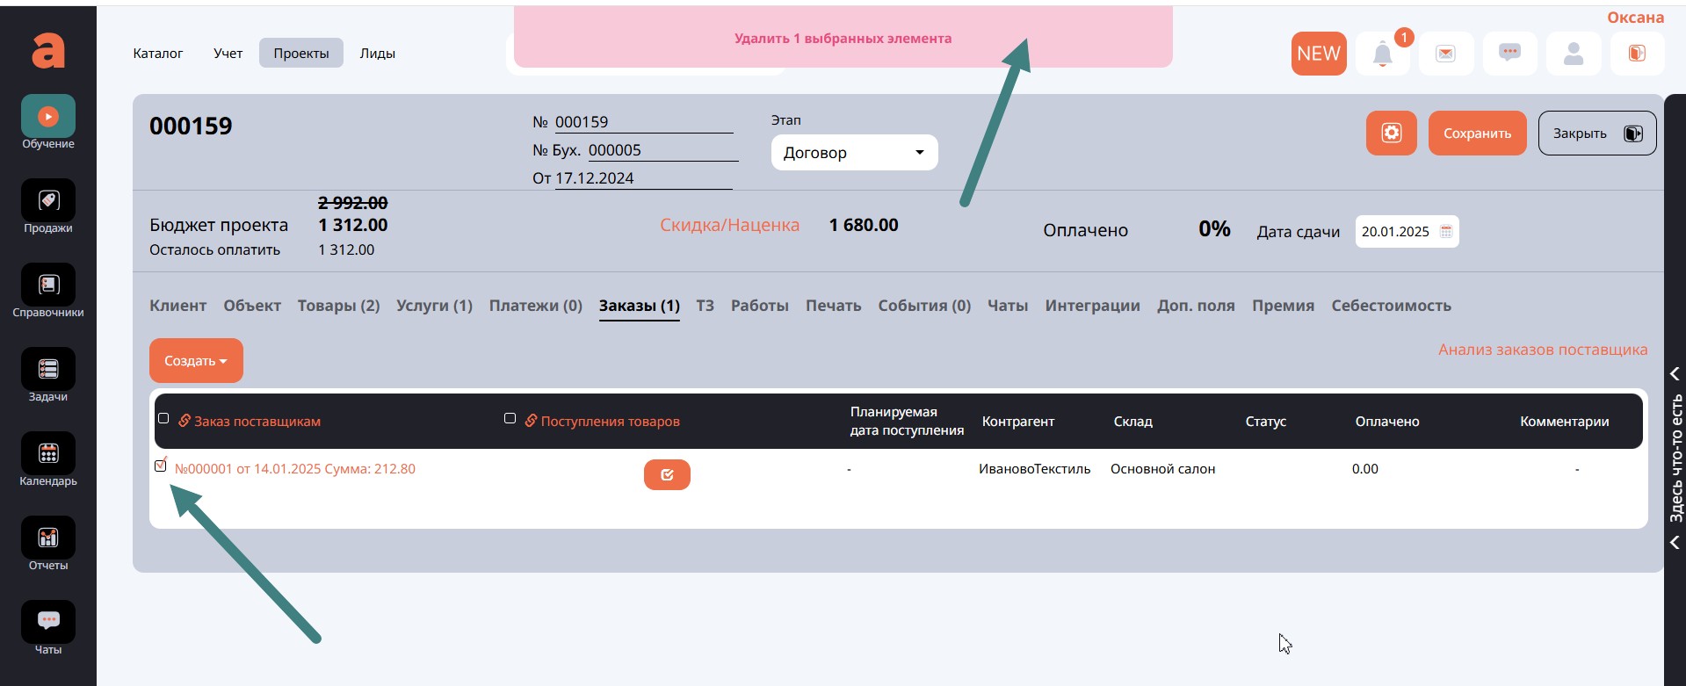Open Анализ заказов поставщика link

pos(1542,350)
